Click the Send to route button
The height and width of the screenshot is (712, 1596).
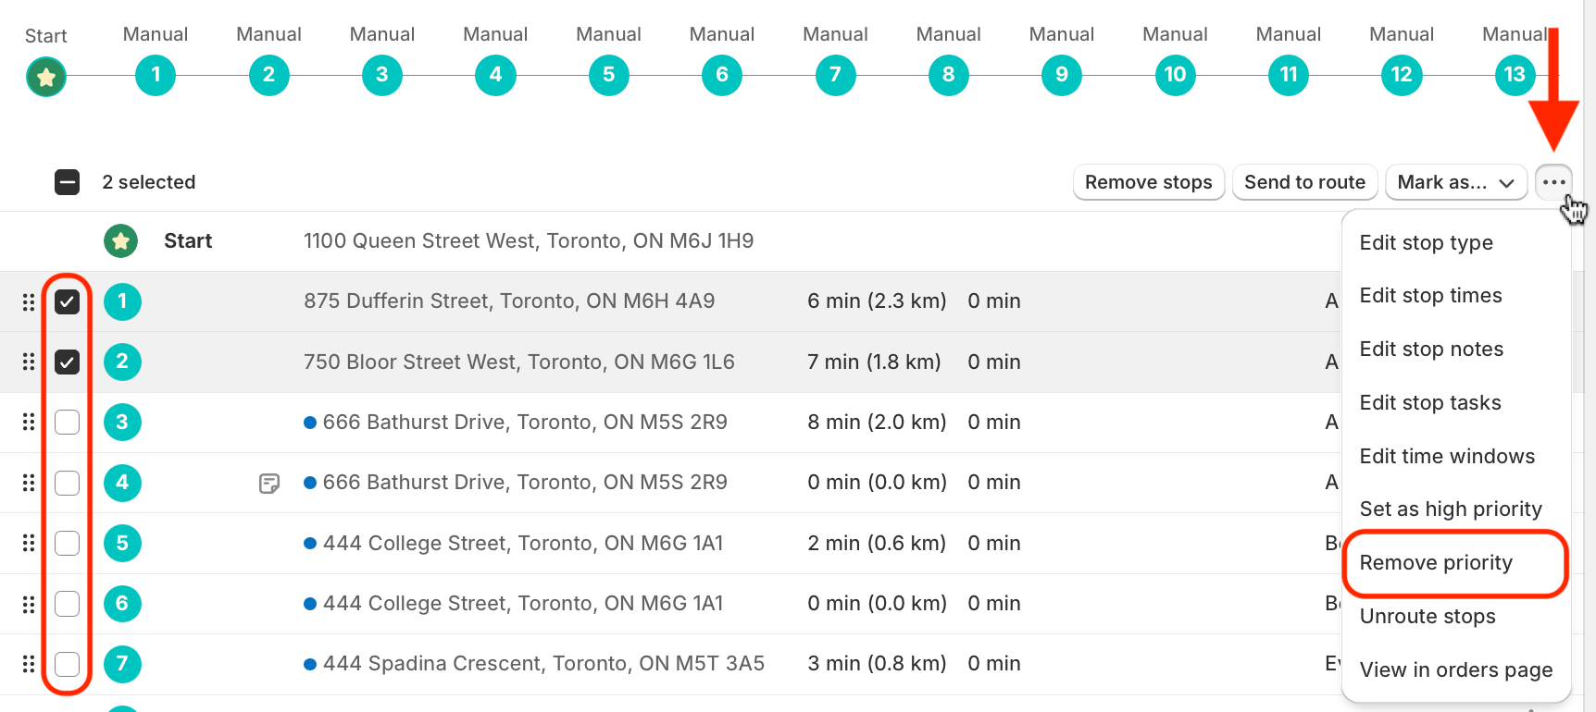tap(1304, 182)
